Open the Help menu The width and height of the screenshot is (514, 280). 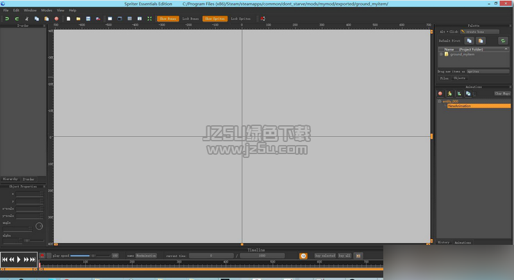tap(72, 10)
